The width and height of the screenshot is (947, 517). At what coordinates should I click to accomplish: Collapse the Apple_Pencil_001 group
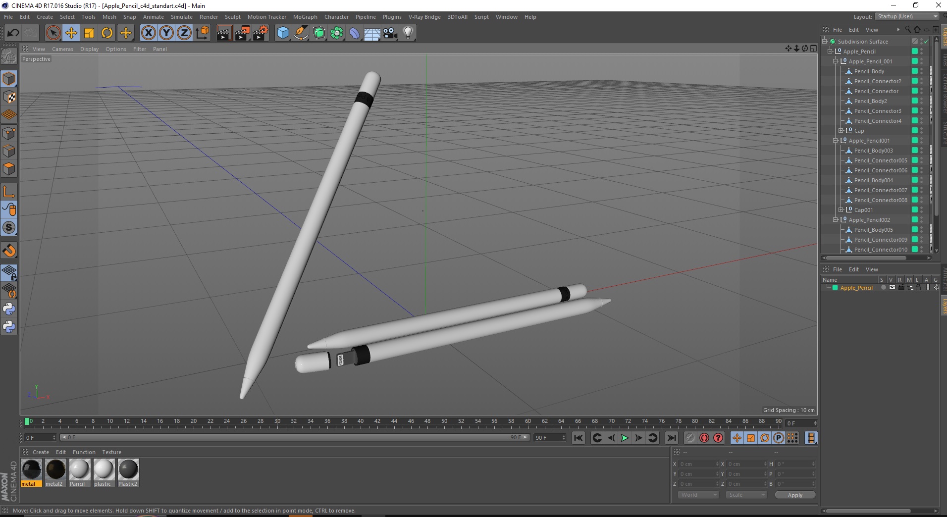pos(836,61)
